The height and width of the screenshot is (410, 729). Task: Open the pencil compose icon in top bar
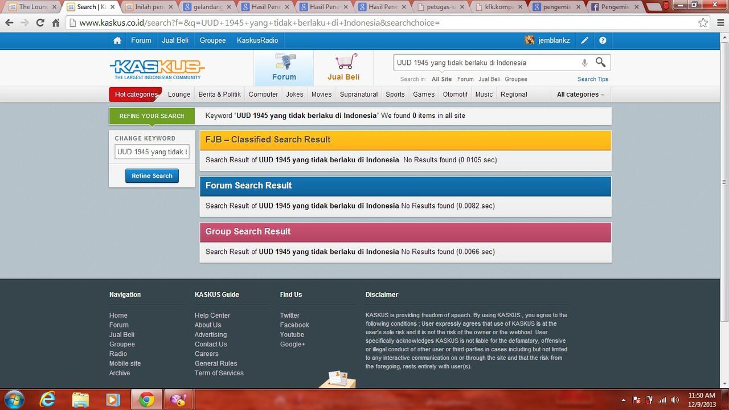(x=584, y=40)
